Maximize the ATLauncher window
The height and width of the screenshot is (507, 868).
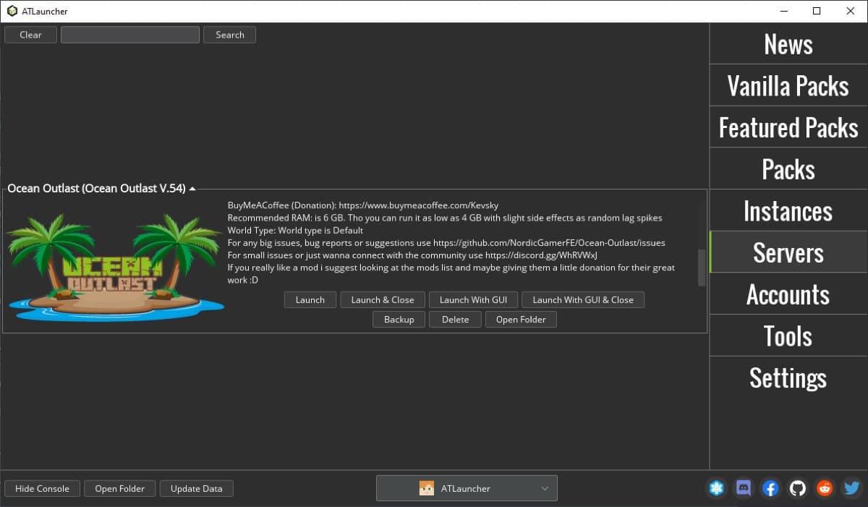tap(817, 11)
